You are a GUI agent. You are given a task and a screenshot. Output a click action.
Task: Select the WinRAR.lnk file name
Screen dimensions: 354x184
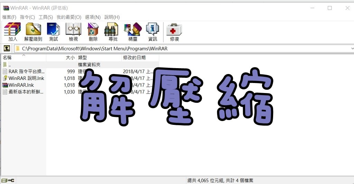pyautogui.click(x=21, y=85)
